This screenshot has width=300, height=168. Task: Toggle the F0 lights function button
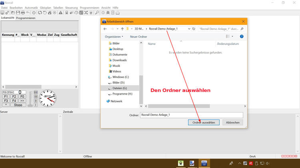(22, 97)
